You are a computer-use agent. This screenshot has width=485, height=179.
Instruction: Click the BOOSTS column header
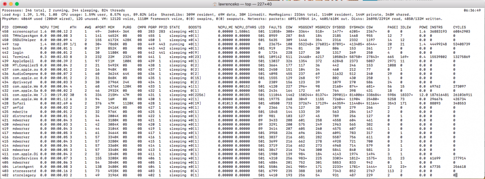[194, 27]
